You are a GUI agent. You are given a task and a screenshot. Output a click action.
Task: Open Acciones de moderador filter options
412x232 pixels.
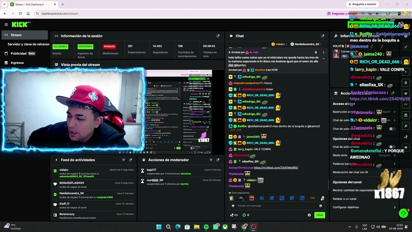[211, 160]
